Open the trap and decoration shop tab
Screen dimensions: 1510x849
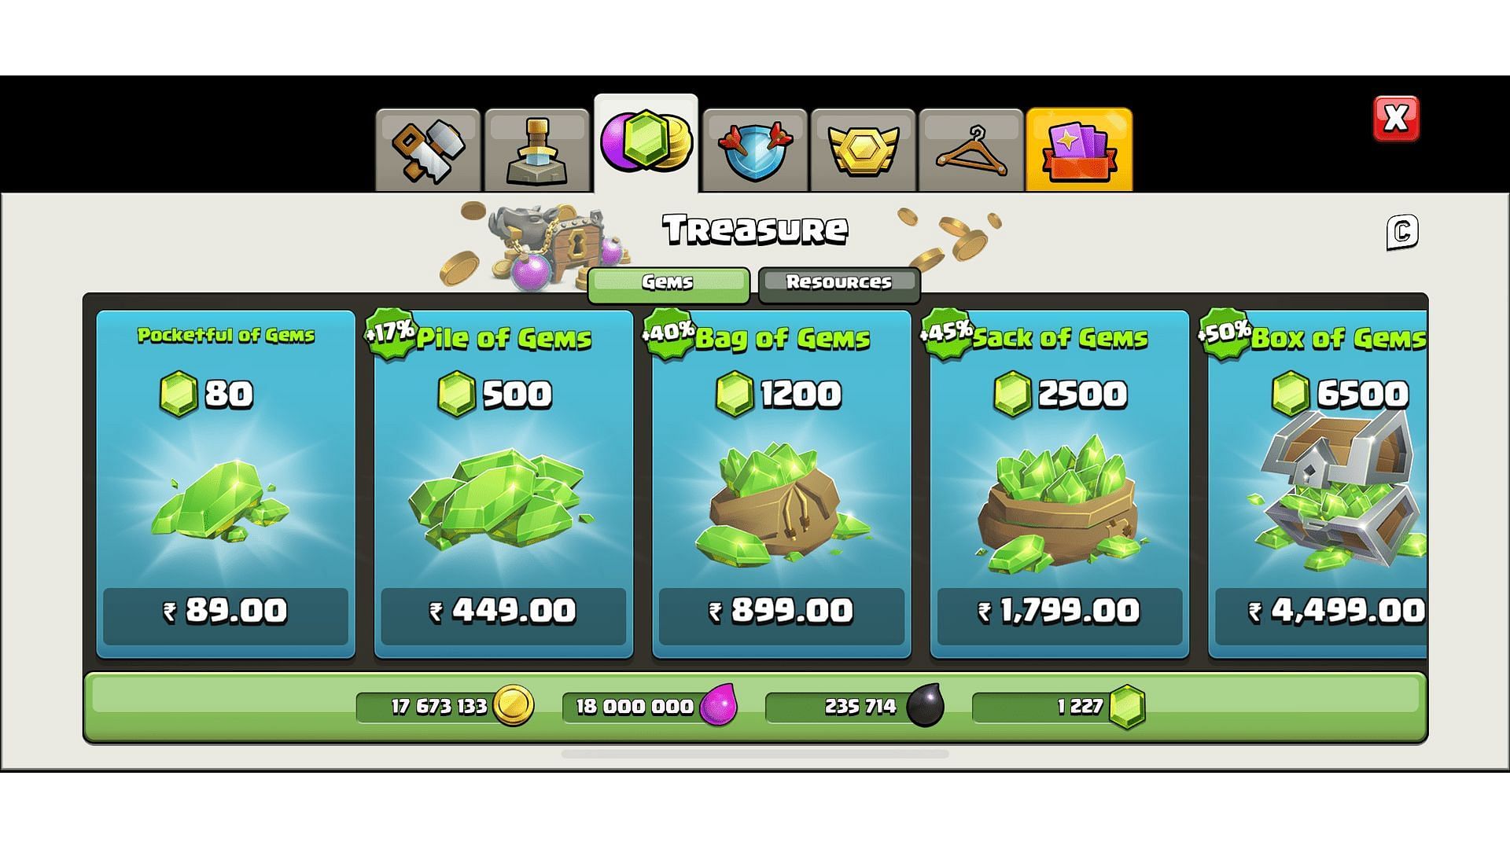click(537, 150)
